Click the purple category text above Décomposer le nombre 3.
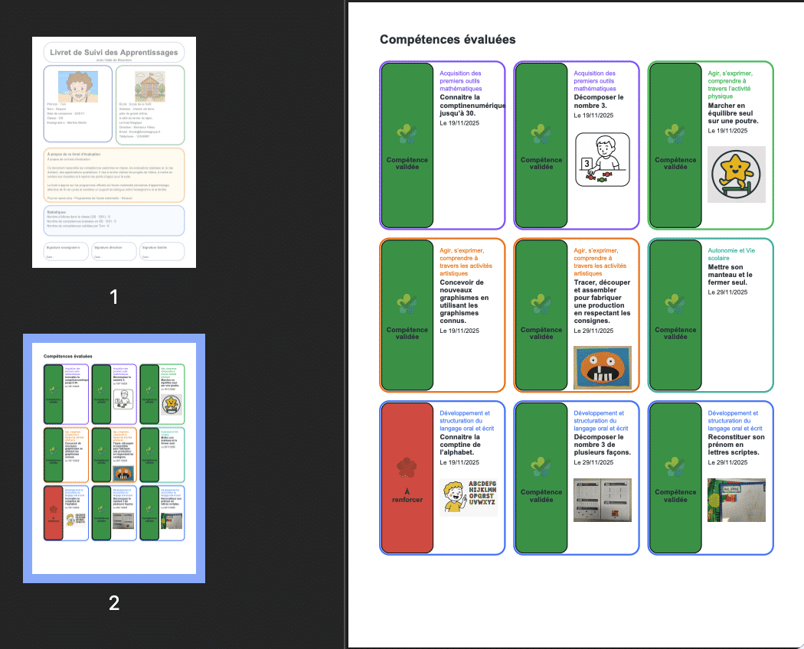This screenshot has width=804, height=649. [595, 81]
